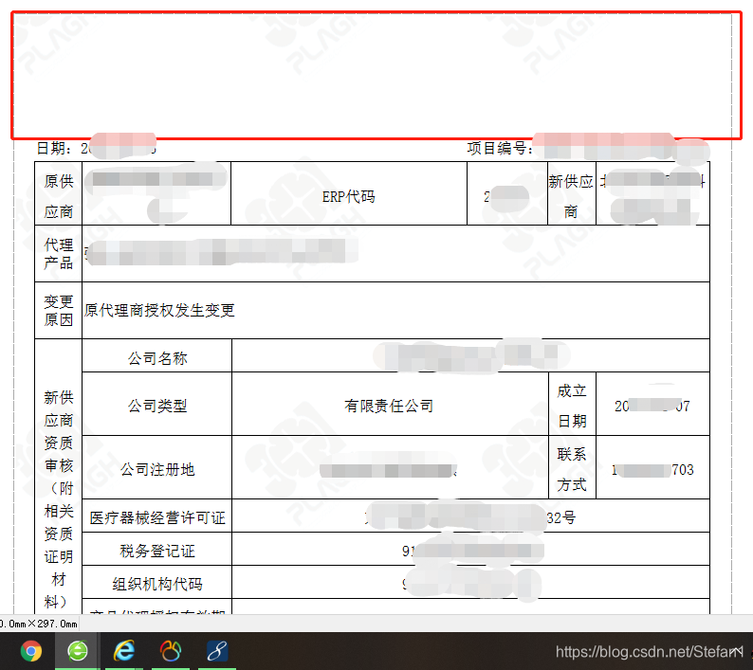Select the '成立日期' label cell

click(572, 404)
